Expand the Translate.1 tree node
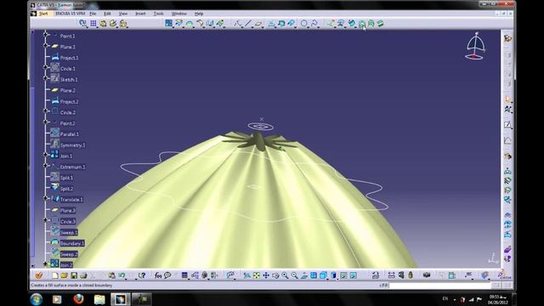The height and width of the screenshot is (306, 544). [45, 198]
